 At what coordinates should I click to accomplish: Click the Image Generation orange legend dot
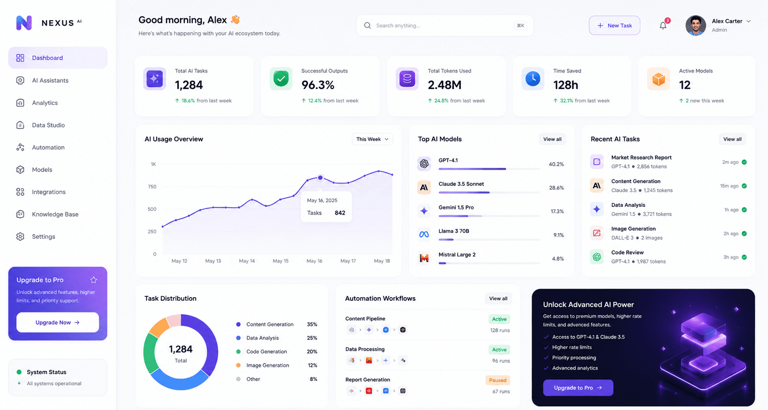[238, 365]
